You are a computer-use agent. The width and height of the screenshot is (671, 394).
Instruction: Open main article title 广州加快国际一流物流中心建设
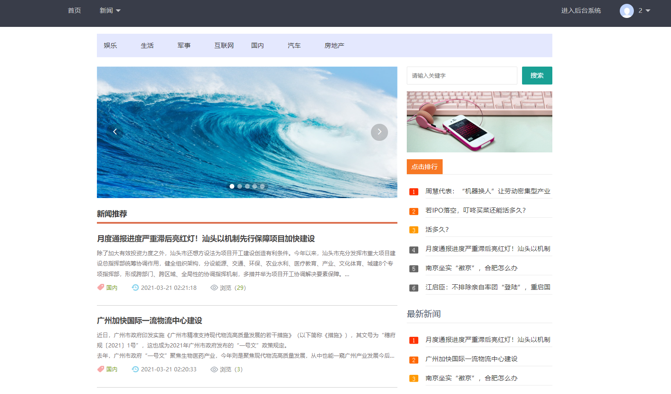[149, 321]
